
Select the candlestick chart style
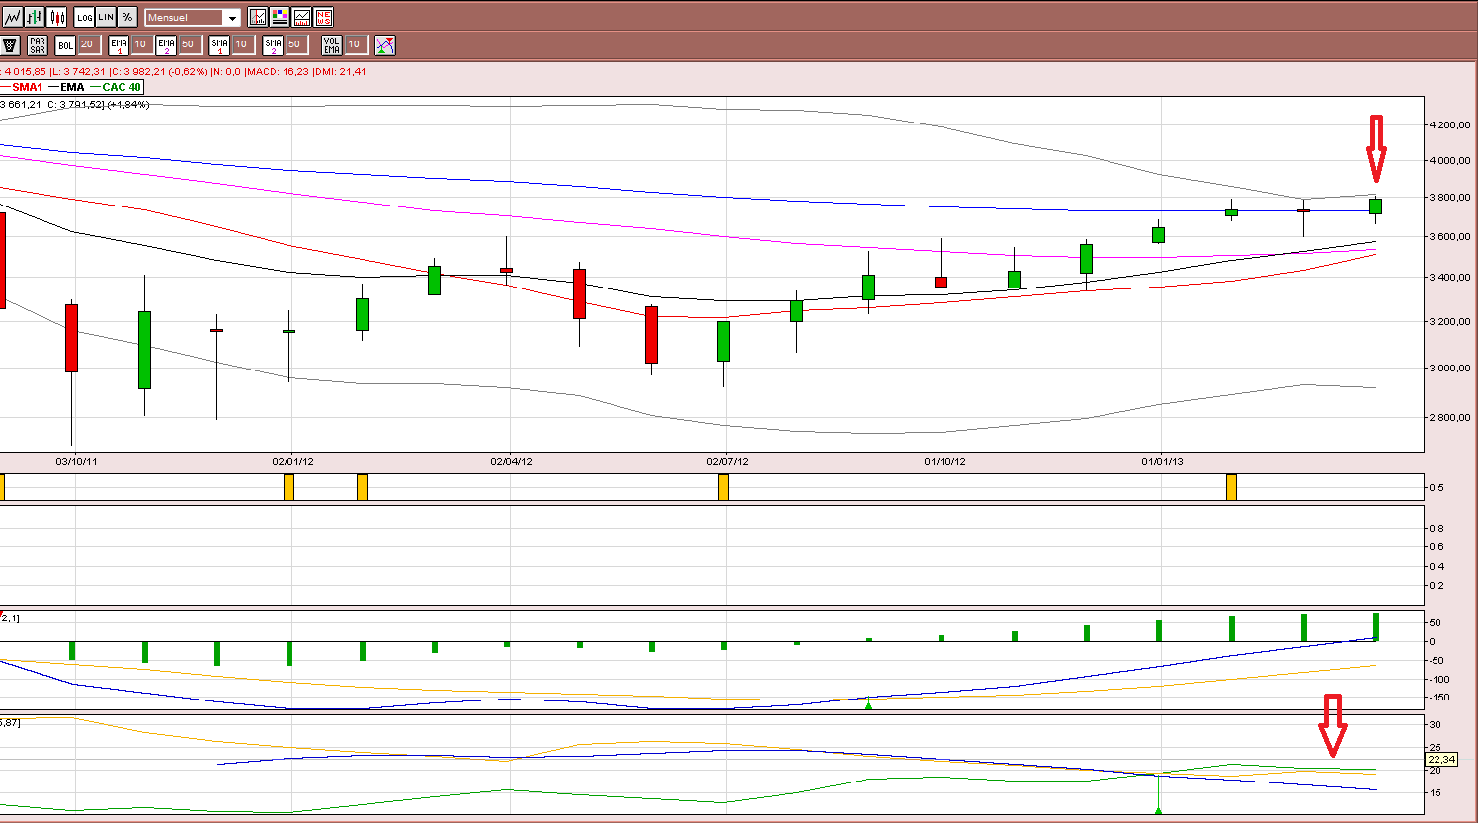coord(57,17)
